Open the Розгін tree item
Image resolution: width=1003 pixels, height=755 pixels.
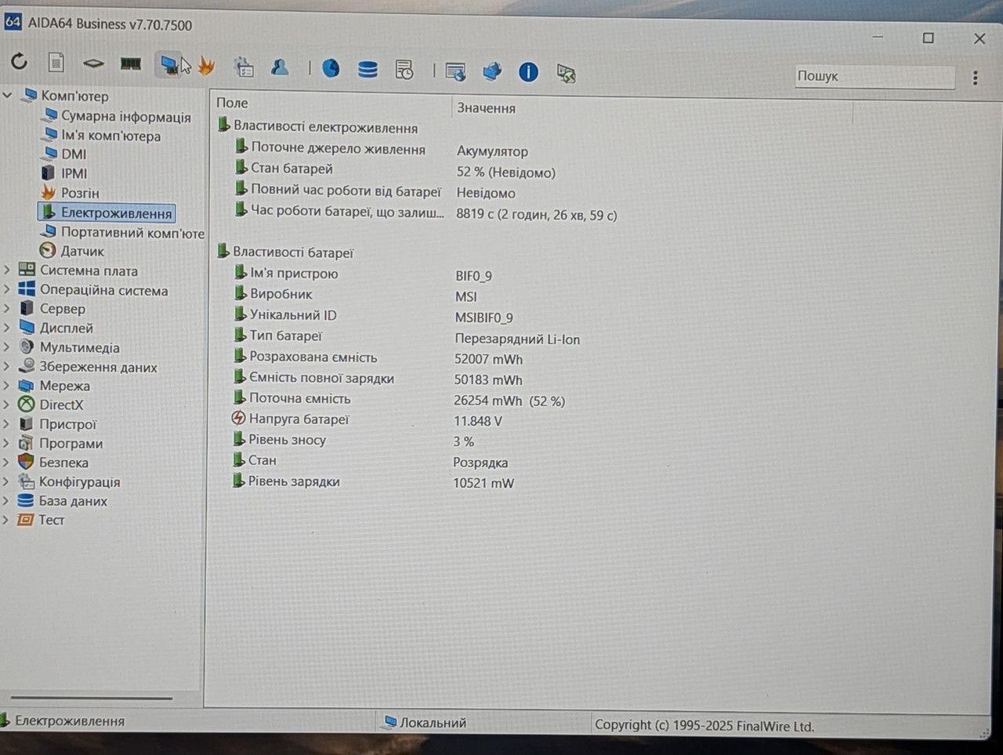(80, 193)
